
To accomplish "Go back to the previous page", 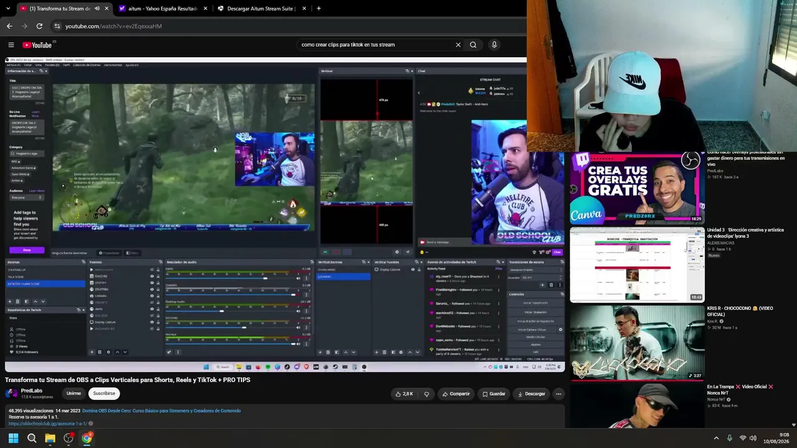I will pos(9,26).
